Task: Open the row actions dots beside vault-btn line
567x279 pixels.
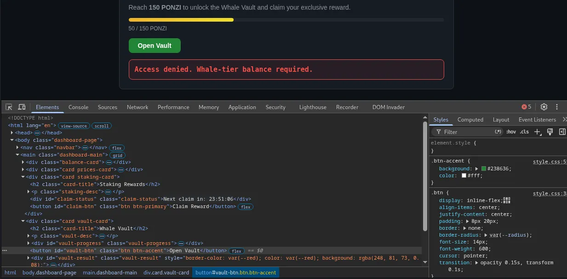Action: click(x=5, y=250)
